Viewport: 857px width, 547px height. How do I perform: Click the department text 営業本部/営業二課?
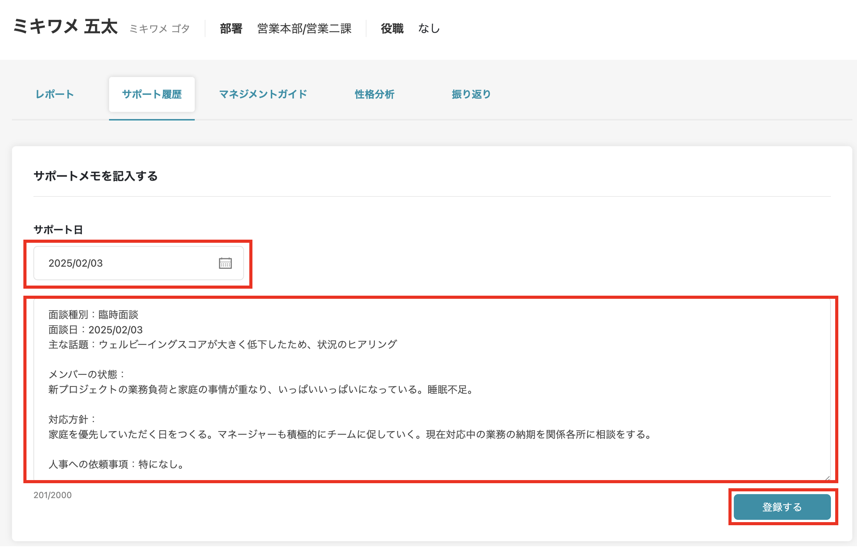[x=304, y=29]
